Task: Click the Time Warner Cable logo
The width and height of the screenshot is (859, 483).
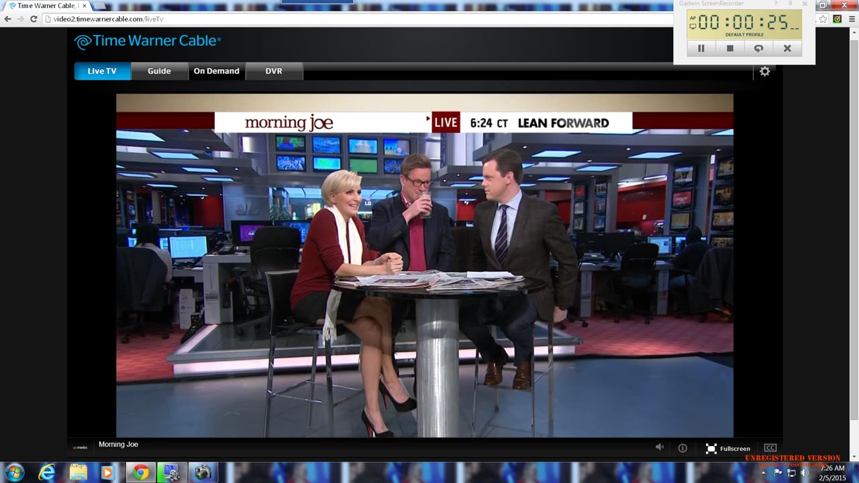Action: click(x=148, y=42)
